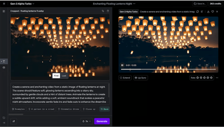This screenshot has height=127, width=224.
Task: Enter fullscreen on the video player
Action: (x=207, y=65)
